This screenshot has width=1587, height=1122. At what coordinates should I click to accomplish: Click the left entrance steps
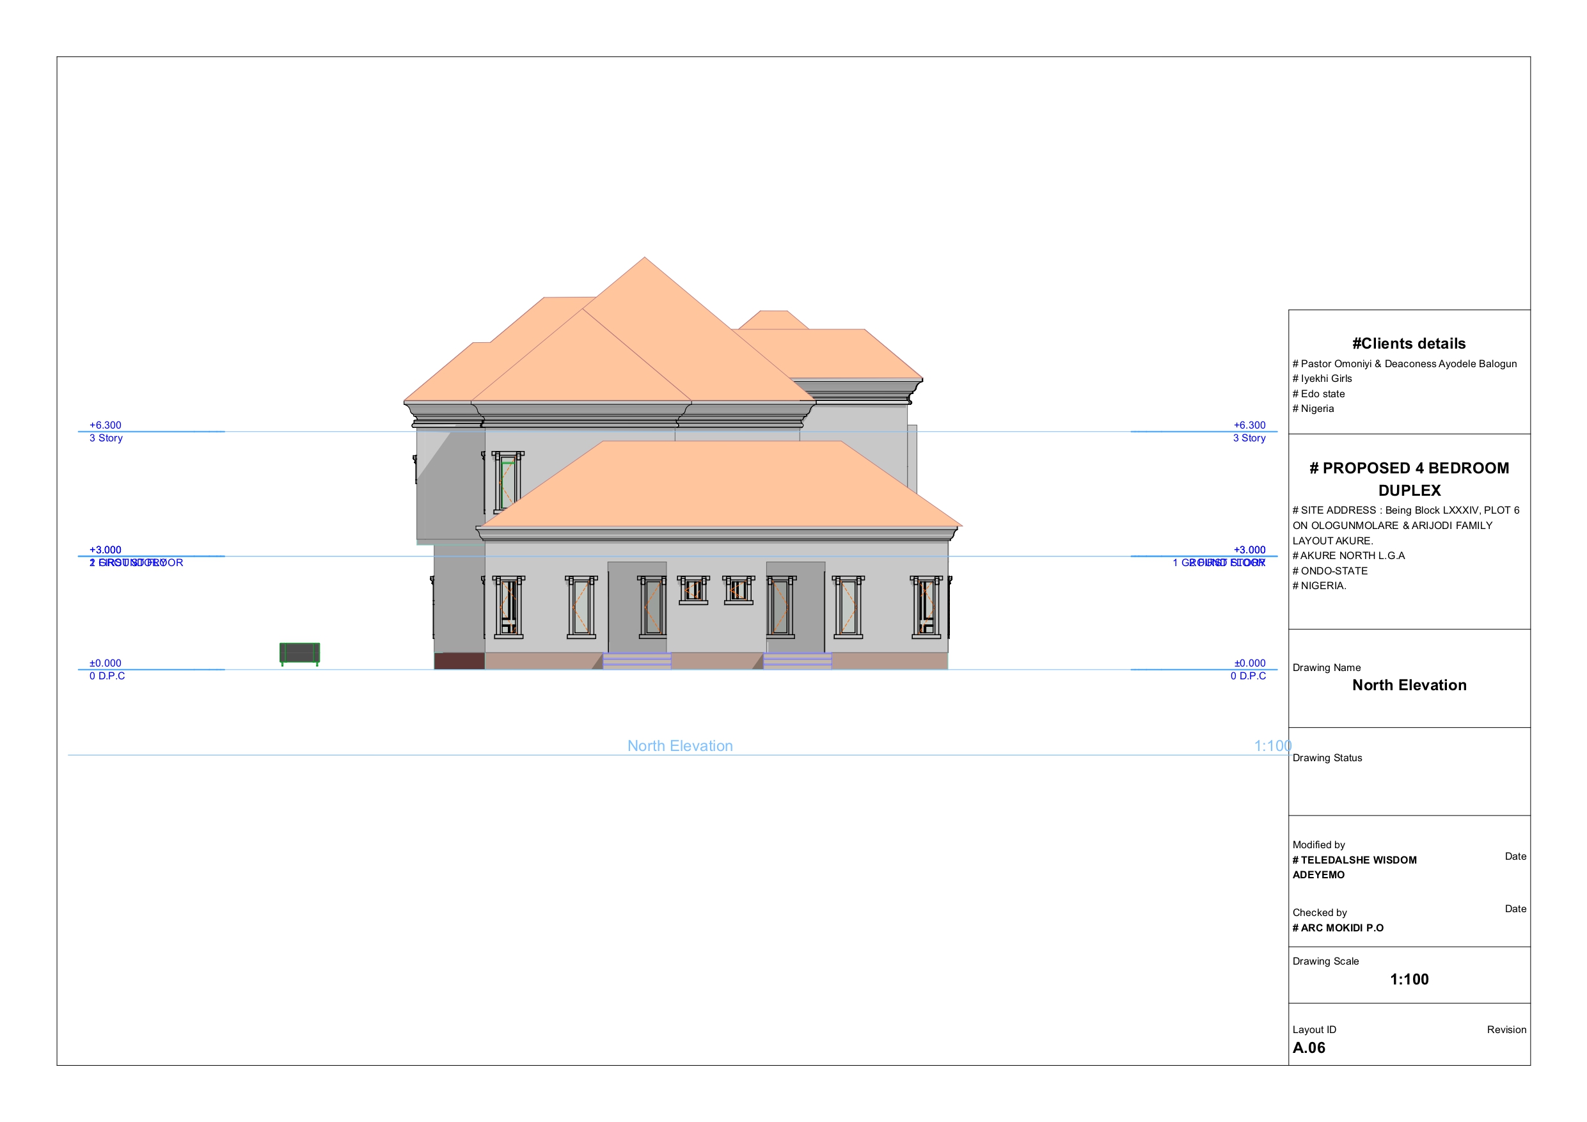636,661
